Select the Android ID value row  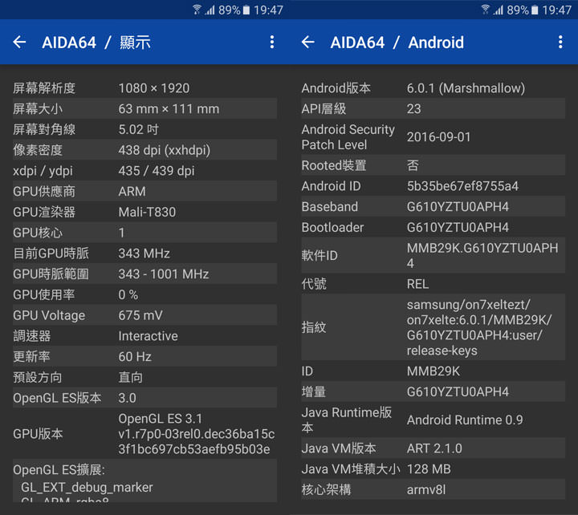pos(433,186)
